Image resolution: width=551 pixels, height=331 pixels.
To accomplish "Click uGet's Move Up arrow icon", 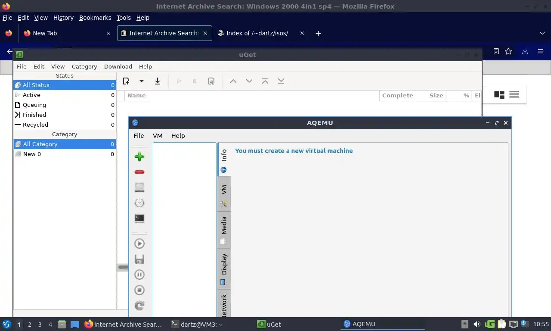I will [x=233, y=81].
